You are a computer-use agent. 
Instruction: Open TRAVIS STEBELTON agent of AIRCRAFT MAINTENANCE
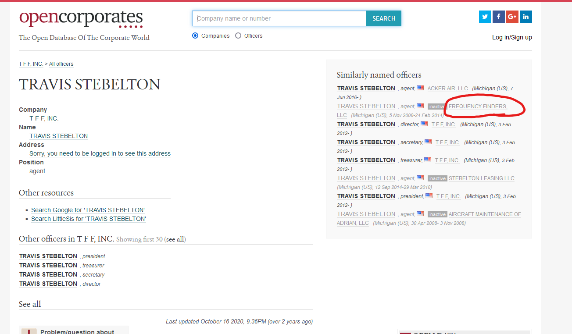tap(366, 214)
